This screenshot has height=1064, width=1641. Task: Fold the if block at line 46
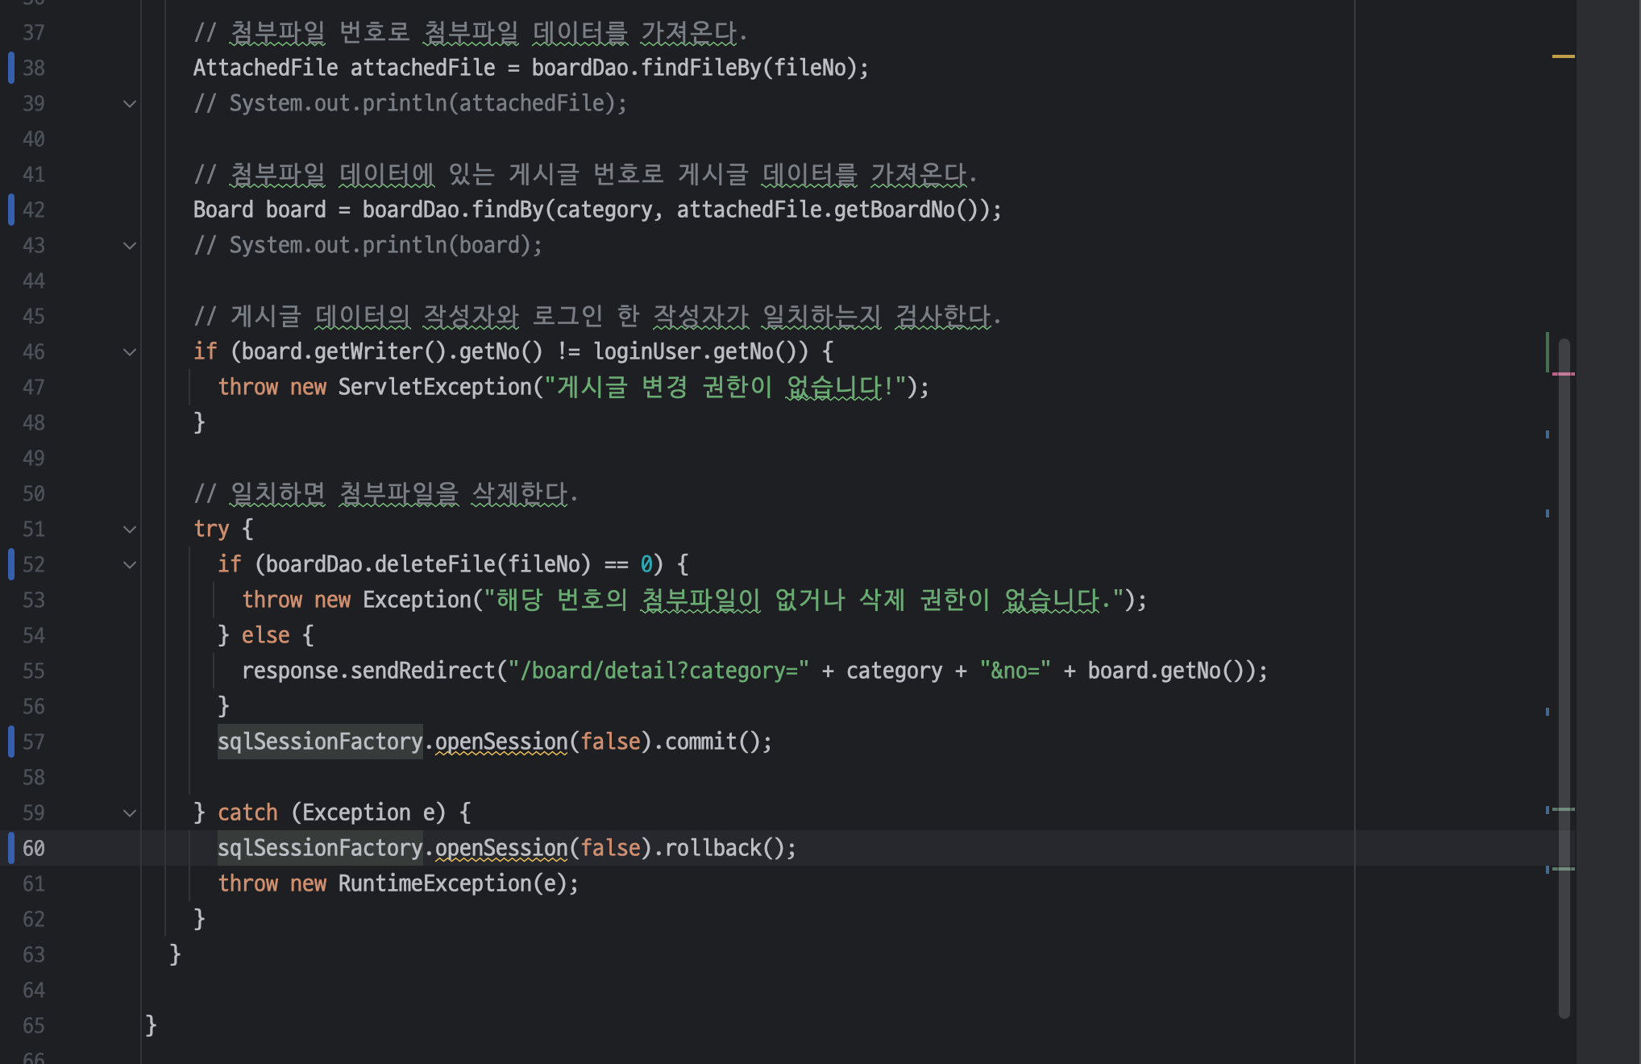click(129, 352)
